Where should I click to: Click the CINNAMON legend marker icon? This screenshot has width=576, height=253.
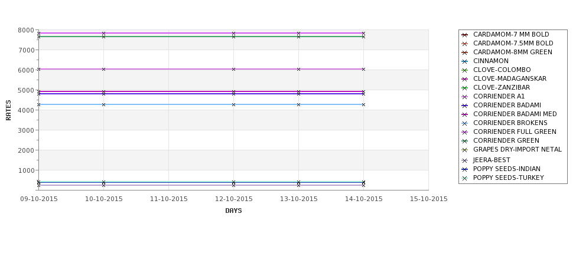464,61
